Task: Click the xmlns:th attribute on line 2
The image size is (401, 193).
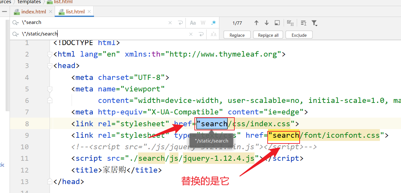Action: [143, 54]
